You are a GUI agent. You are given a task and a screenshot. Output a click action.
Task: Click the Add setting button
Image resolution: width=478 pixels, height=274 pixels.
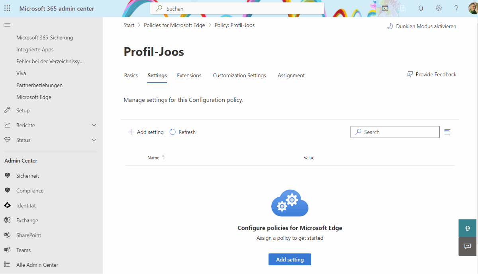pyautogui.click(x=290, y=259)
